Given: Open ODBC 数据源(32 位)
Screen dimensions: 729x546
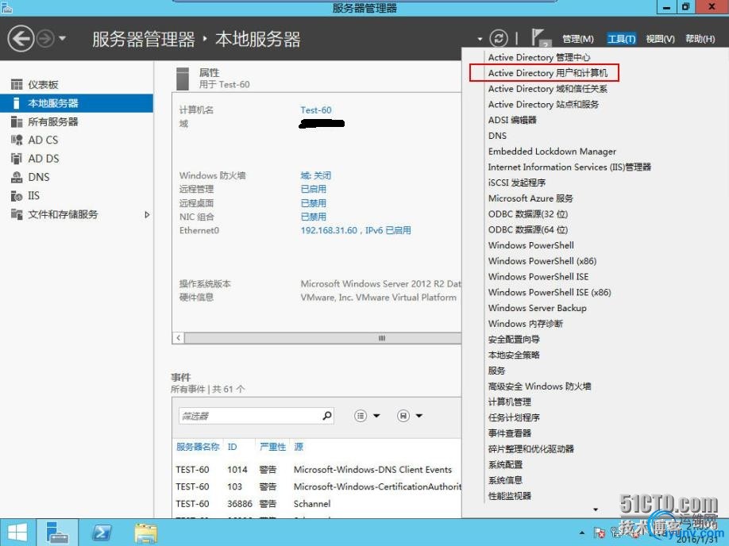Looking at the screenshot, I should 528,214.
